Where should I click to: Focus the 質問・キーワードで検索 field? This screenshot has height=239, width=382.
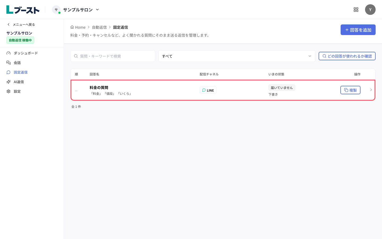click(113, 56)
